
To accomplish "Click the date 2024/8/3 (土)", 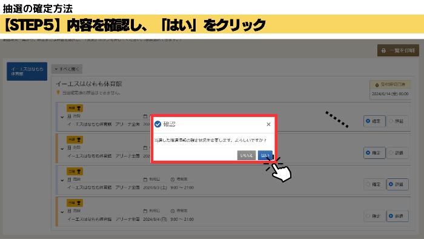I will pyautogui.click(x=155, y=187).
